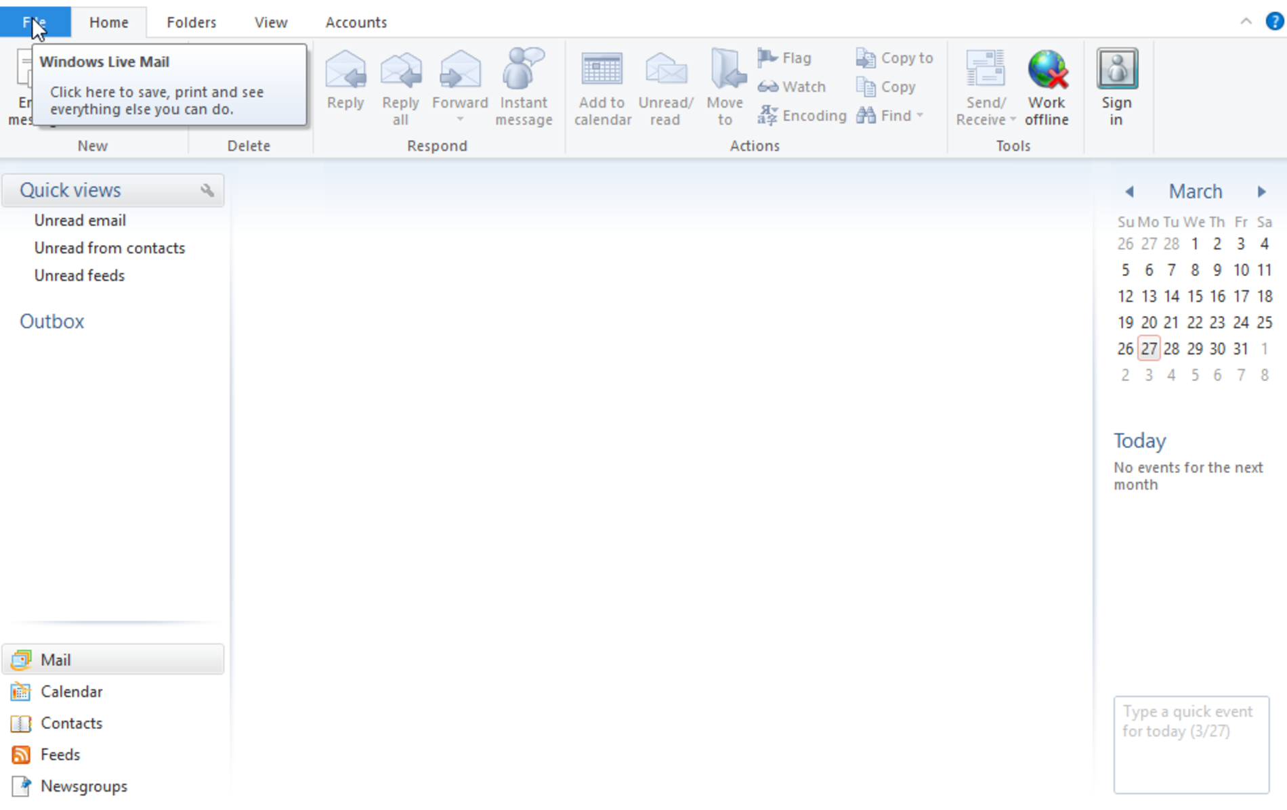The width and height of the screenshot is (1287, 810).
Task: Switch to the Folders tab
Action: point(192,22)
